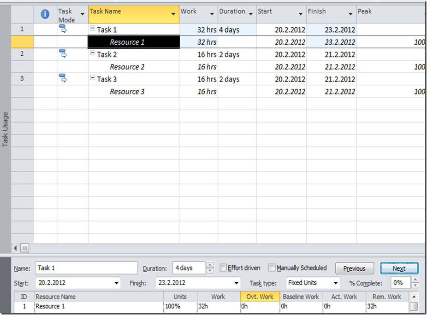This screenshot has height=315, width=427.
Task: Check the Manually Scheduled checkbox
Action: (x=272, y=268)
